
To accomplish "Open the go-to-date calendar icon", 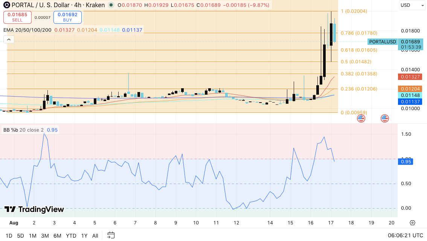I will [111, 235].
